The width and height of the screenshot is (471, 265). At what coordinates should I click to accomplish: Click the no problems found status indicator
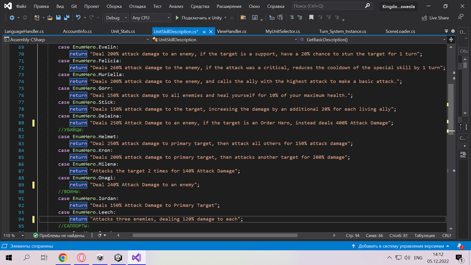point(59,236)
